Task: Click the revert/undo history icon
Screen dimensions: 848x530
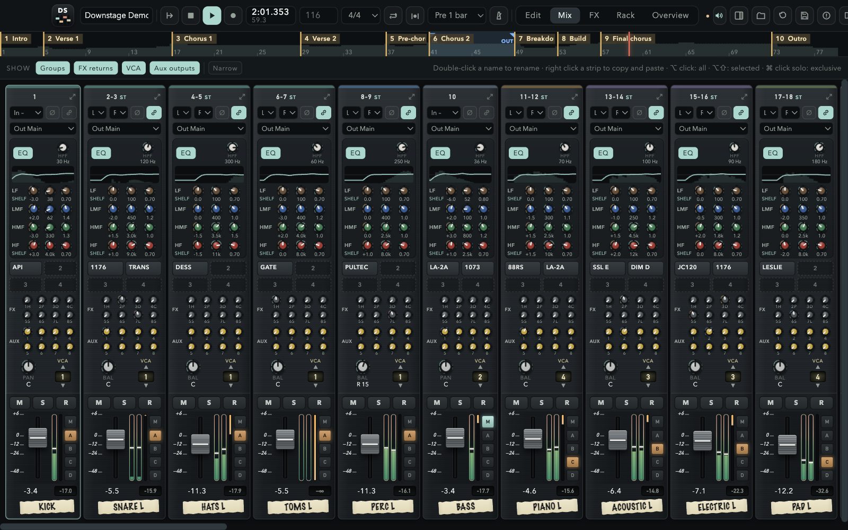Action: click(x=782, y=15)
